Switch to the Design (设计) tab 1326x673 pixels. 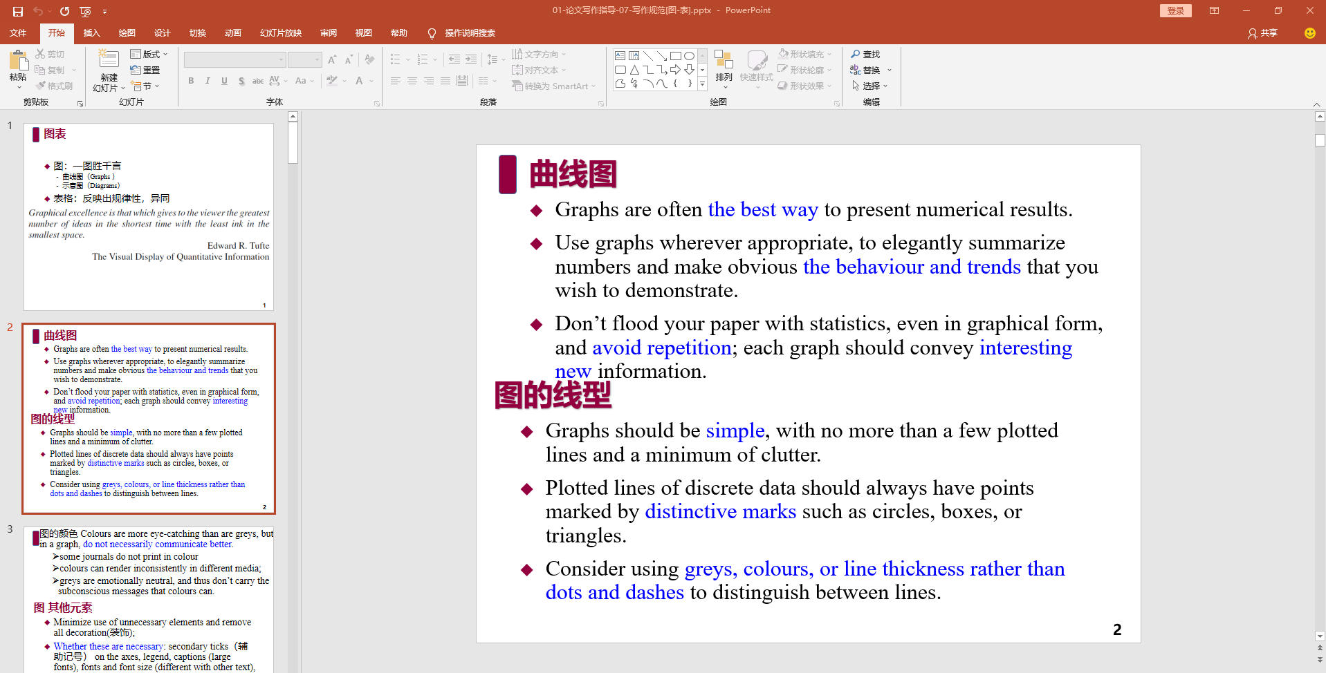[x=162, y=33]
